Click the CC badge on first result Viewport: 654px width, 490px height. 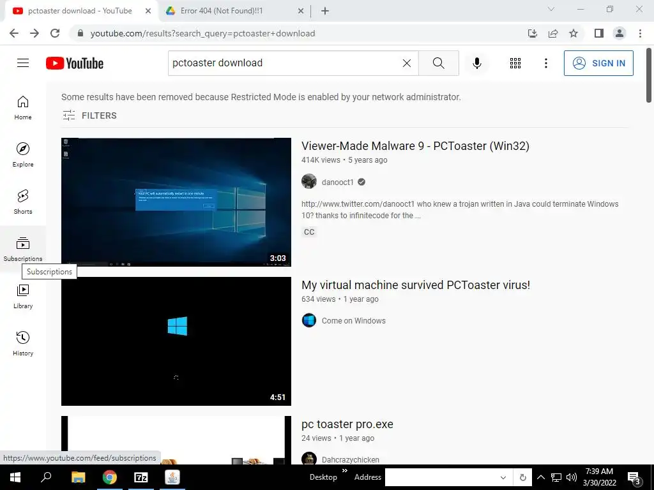[309, 232]
